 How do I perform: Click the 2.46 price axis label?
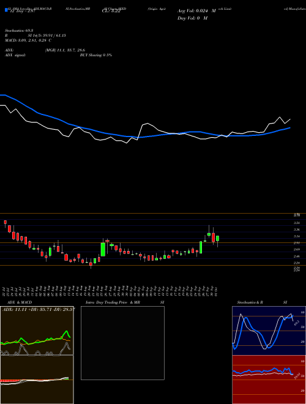pos(297,256)
